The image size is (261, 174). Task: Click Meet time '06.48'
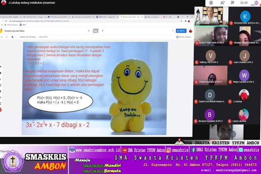pos(244,3)
